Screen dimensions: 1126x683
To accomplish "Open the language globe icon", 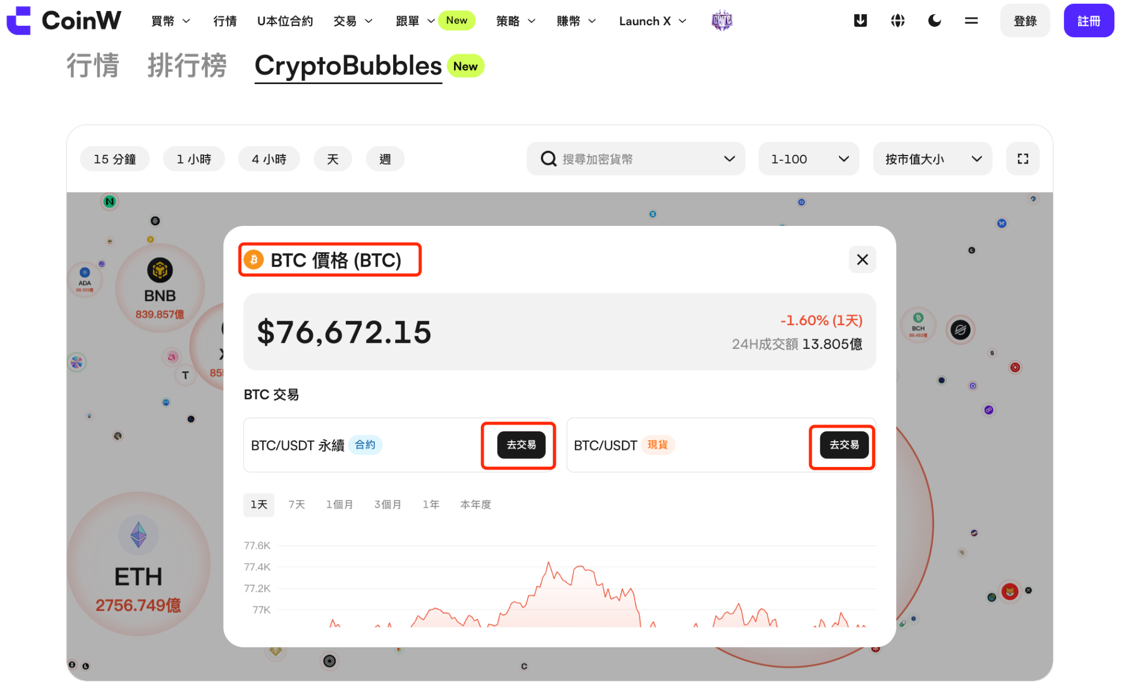I will 897,21.
